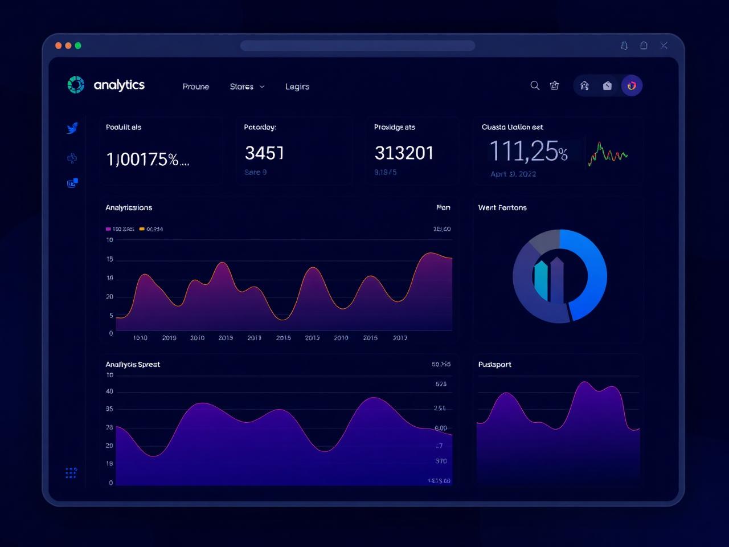Click the 15,60 chart value
Image resolution: width=729 pixels, height=547 pixels.
pos(442,229)
